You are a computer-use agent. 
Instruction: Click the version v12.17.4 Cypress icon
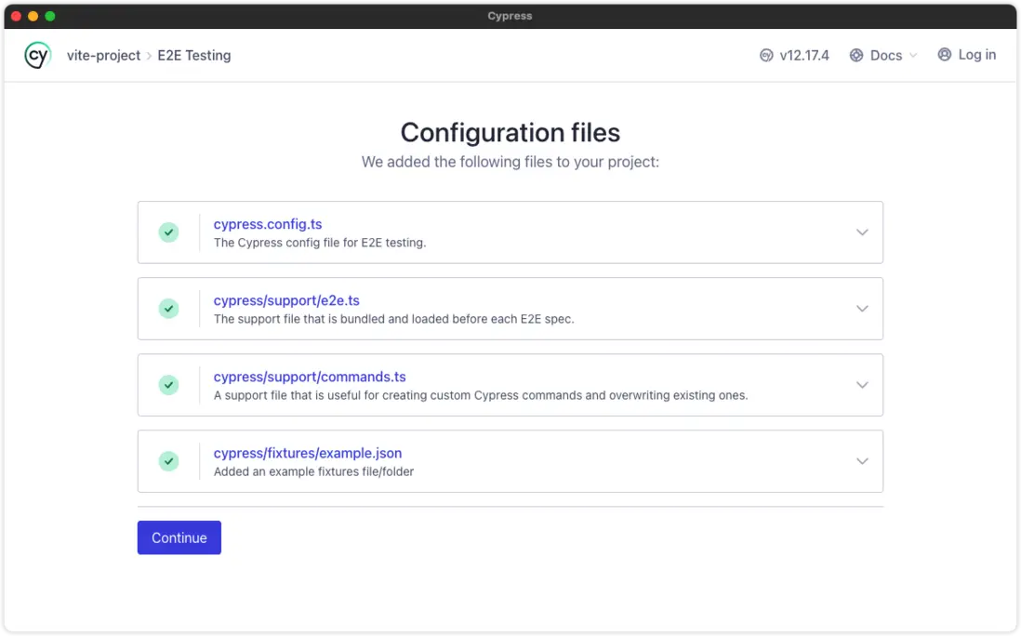(766, 56)
